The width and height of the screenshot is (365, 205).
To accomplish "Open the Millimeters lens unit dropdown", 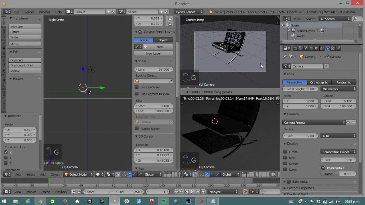I will pyautogui.click(x=338, y=89).
